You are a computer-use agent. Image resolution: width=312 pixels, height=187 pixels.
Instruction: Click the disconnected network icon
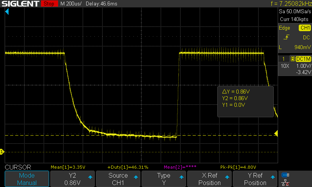click(x=285, y=182)
